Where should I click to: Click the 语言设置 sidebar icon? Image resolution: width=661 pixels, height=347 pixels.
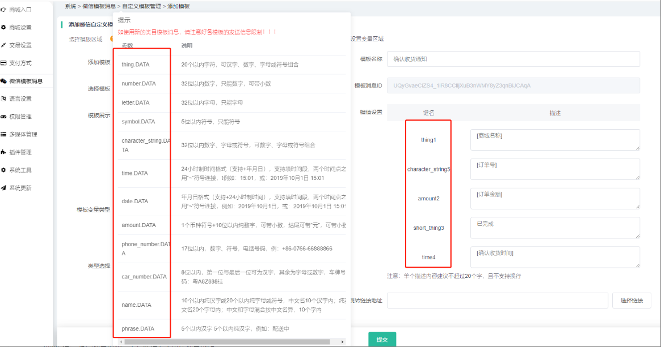pos(3,98)
